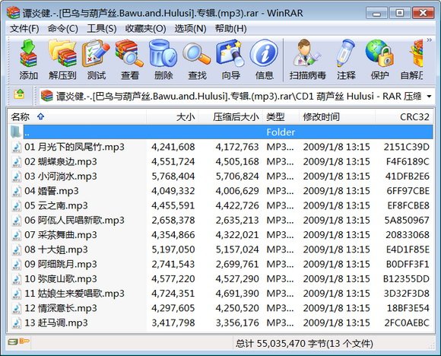Click the 自解压 (SFX) toolbar icon
The image size is (441, 356).
pyautogui.click(x=412, y=60)
